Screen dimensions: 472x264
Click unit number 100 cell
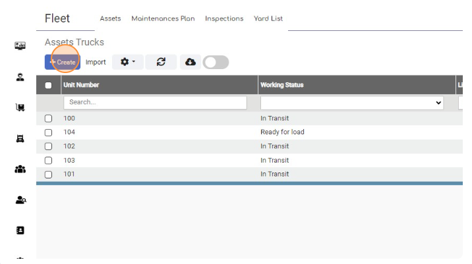coord(69,118)
